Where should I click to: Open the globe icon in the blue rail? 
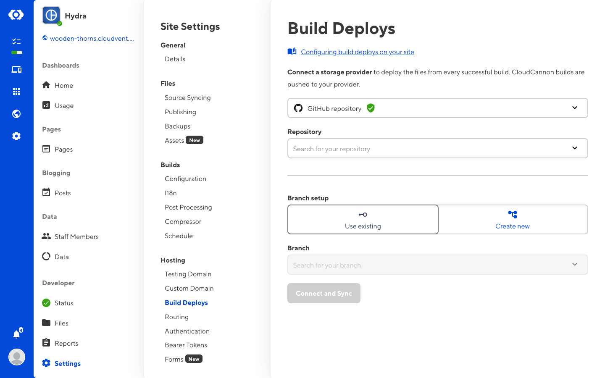point(16,114)
